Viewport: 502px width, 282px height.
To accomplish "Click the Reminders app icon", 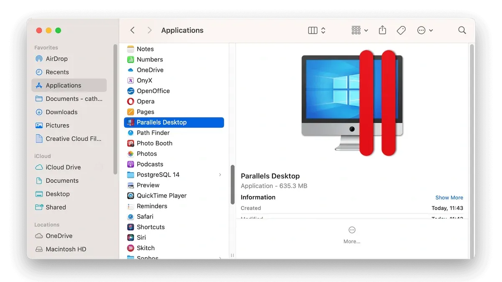I will 131,206.
